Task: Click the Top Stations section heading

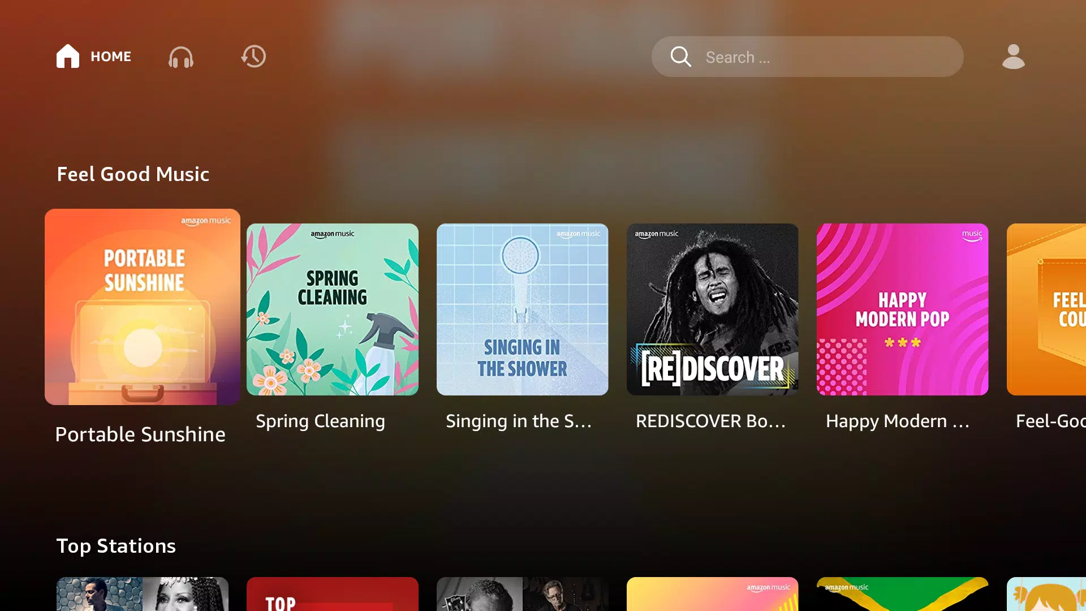Action: click(x=117, y=546)
